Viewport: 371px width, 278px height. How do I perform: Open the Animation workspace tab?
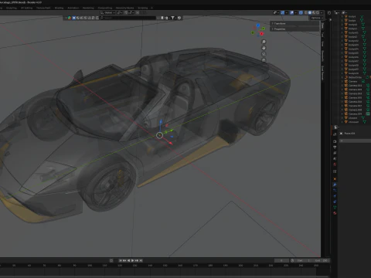[73, 8]
